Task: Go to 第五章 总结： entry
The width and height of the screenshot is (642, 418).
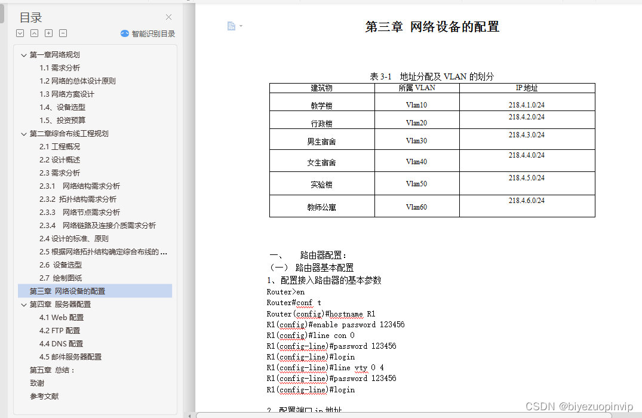Action: click(x=52, y=370)
